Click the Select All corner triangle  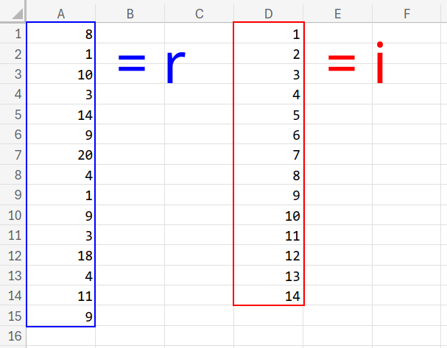[13, 11]
